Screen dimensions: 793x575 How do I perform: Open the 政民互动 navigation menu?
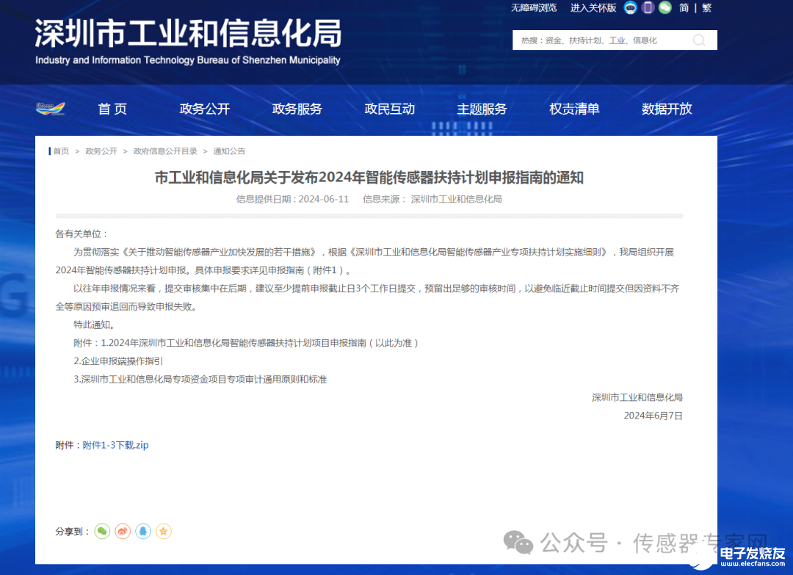[x=389, y=109]
